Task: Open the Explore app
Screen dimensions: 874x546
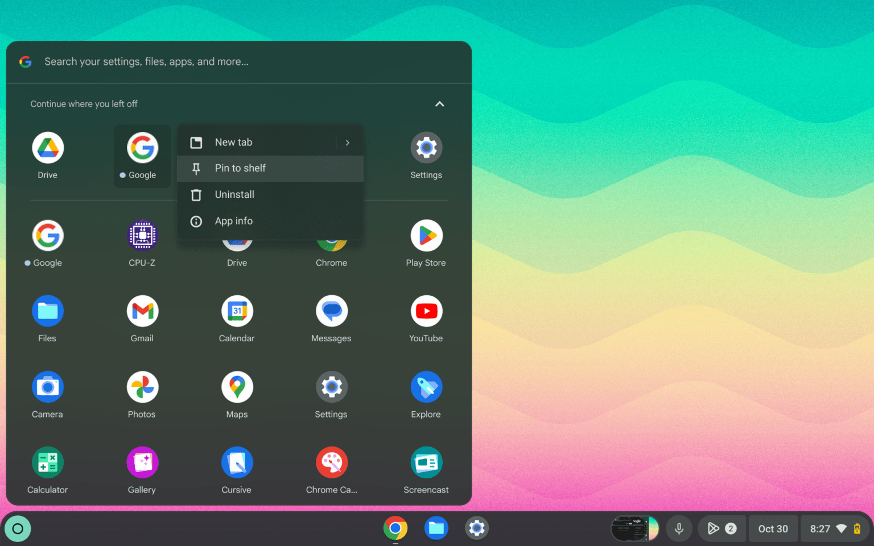Action: (x=426, y=387)
